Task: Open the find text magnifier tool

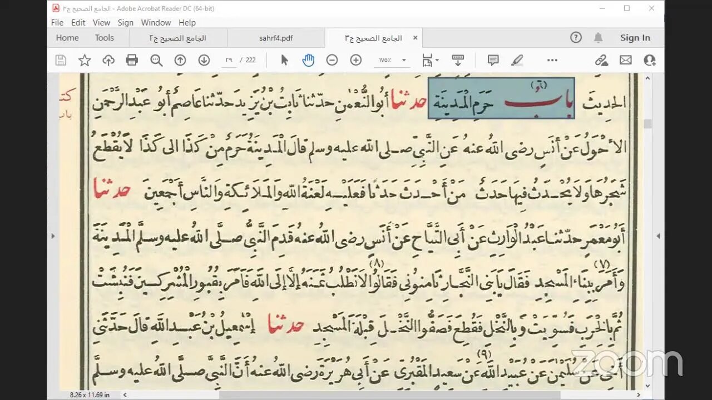Action: pos(156,60)
